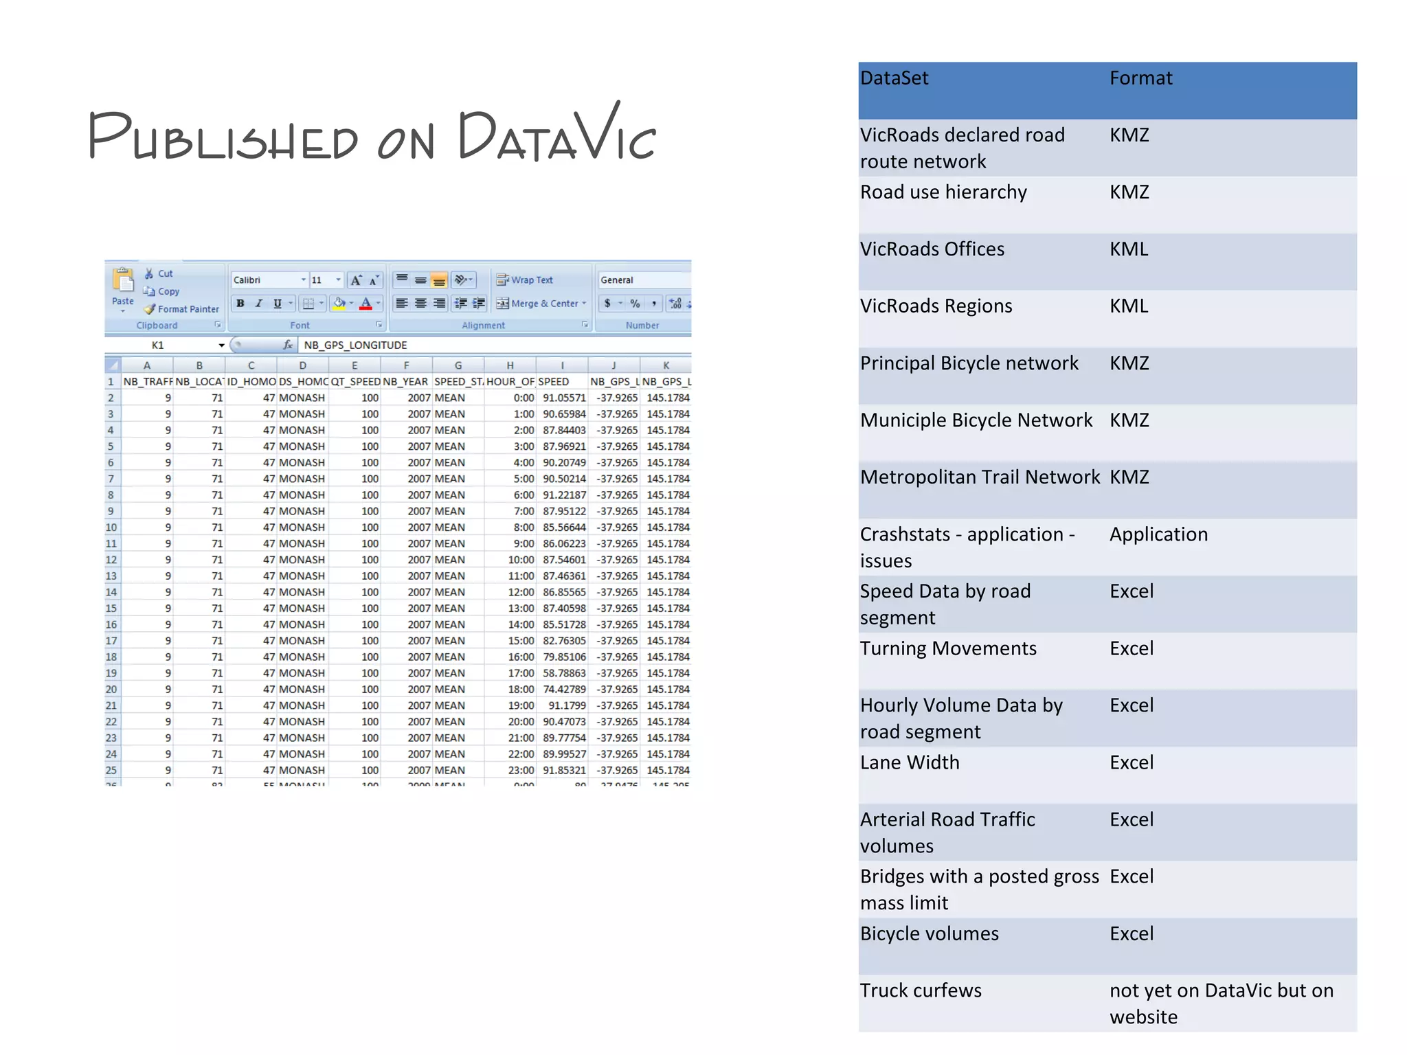Click the Percent Style icon
Viewport: 1407px width, 1055px height.
(635, 303)
